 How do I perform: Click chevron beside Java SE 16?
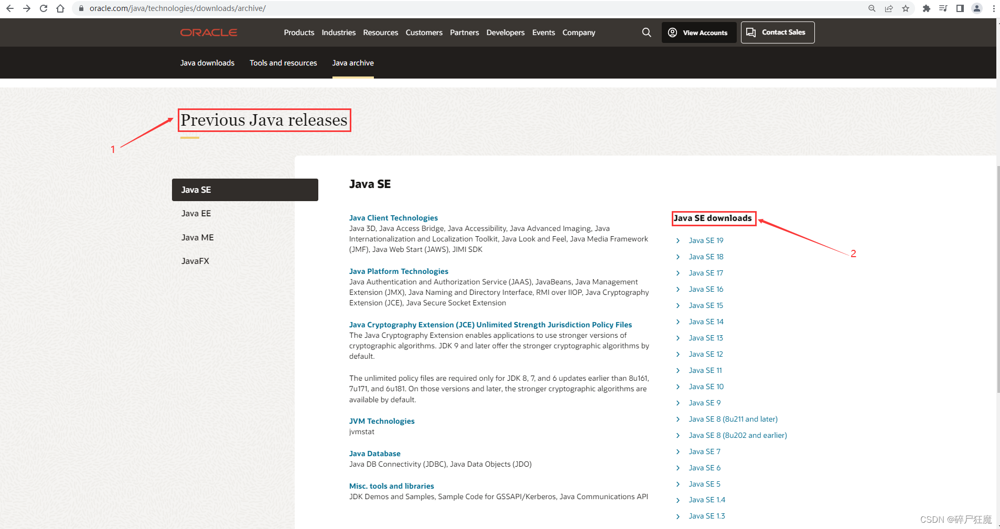click(678, 289)
